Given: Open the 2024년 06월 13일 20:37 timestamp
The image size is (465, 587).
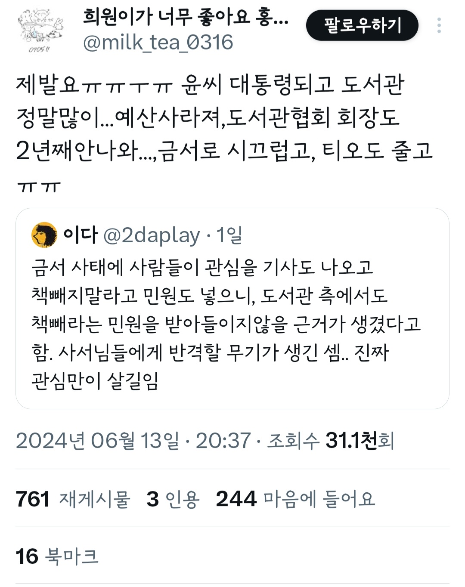Looking at the screenshot, I should (133, 441).
